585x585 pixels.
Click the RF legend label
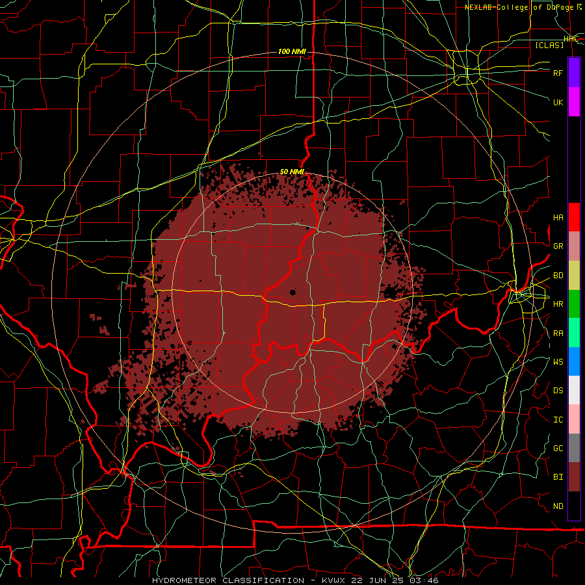point(558,73)
